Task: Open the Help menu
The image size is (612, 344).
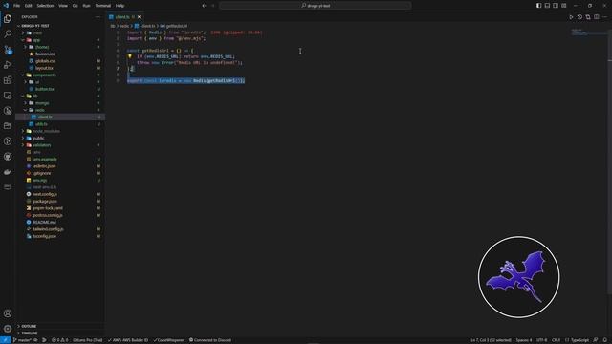Action: [120, 6]
